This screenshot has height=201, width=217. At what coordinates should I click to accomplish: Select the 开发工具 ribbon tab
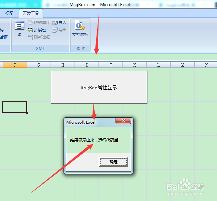31,13
